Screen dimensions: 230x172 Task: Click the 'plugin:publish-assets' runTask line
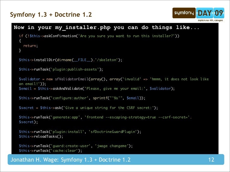pyautogui.click(x=61, y=69)
